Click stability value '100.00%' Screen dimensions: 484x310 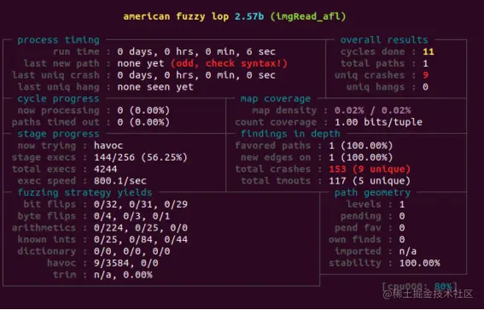pyautogui.click(x=419, y=263)
